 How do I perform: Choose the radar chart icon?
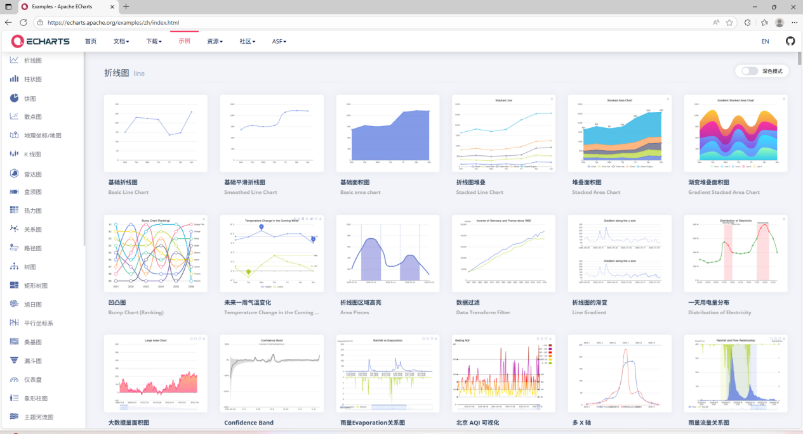click(x=14, y=174)
